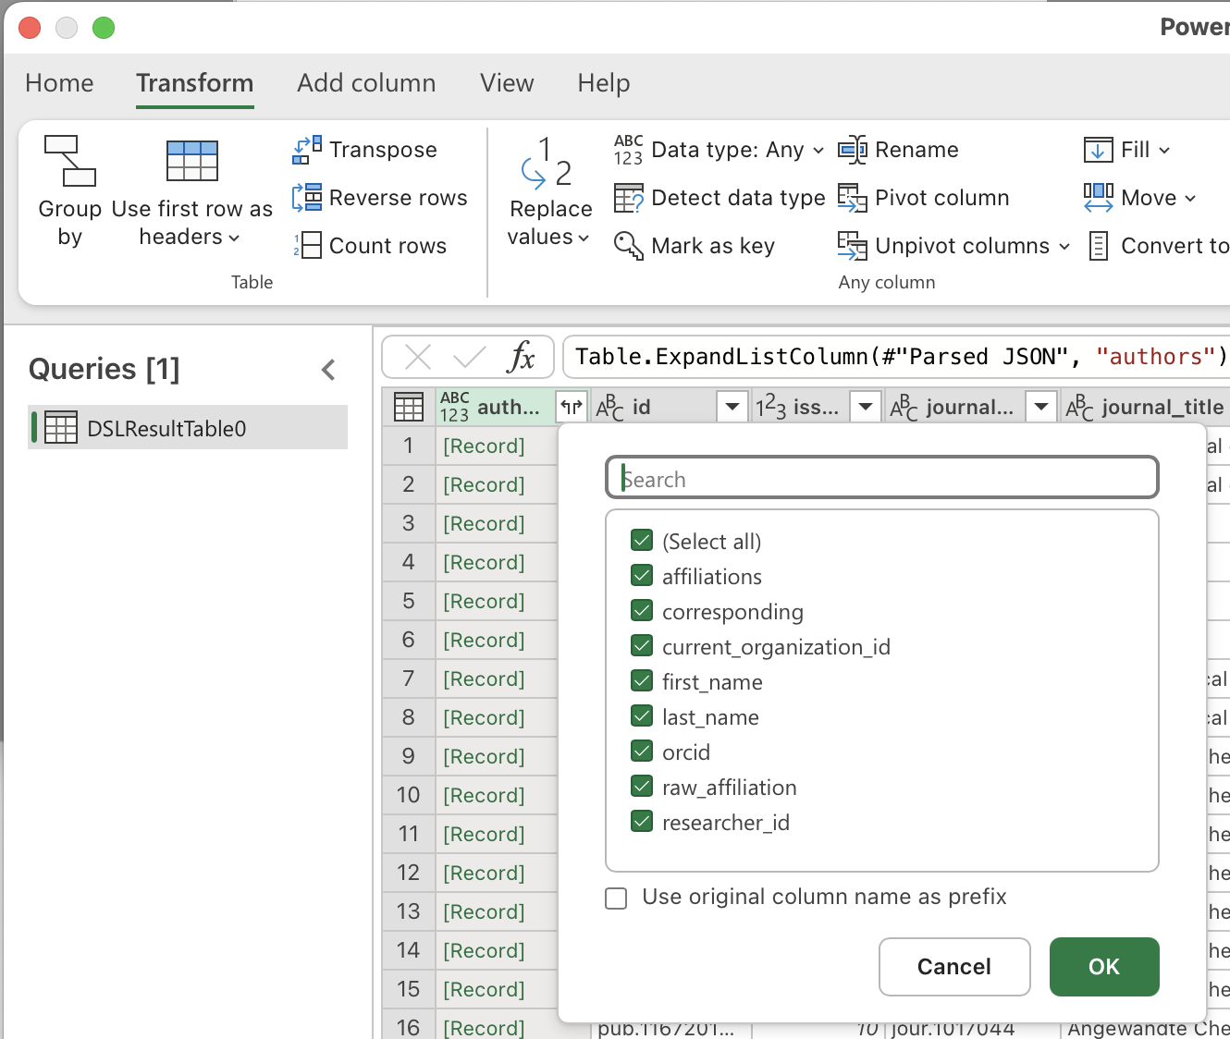The width and height of the screenshot is (1230, 1039).
Task: Open the id column filter dropdown
Action: click(732, 407)
